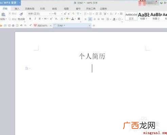Switch to the 页面布局 ribbon tab
The width and height of the screenshot is (167, 135).
pyautogui.click(x=30, y=9)
